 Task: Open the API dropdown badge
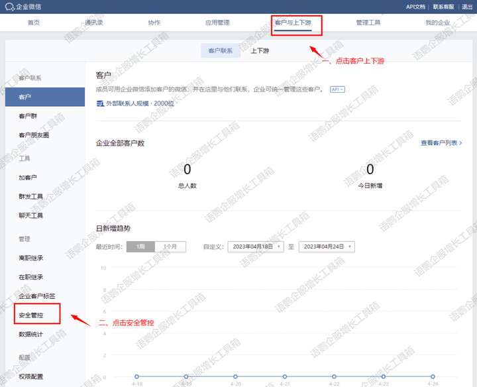pyautogui.click(x=338, y=89)
